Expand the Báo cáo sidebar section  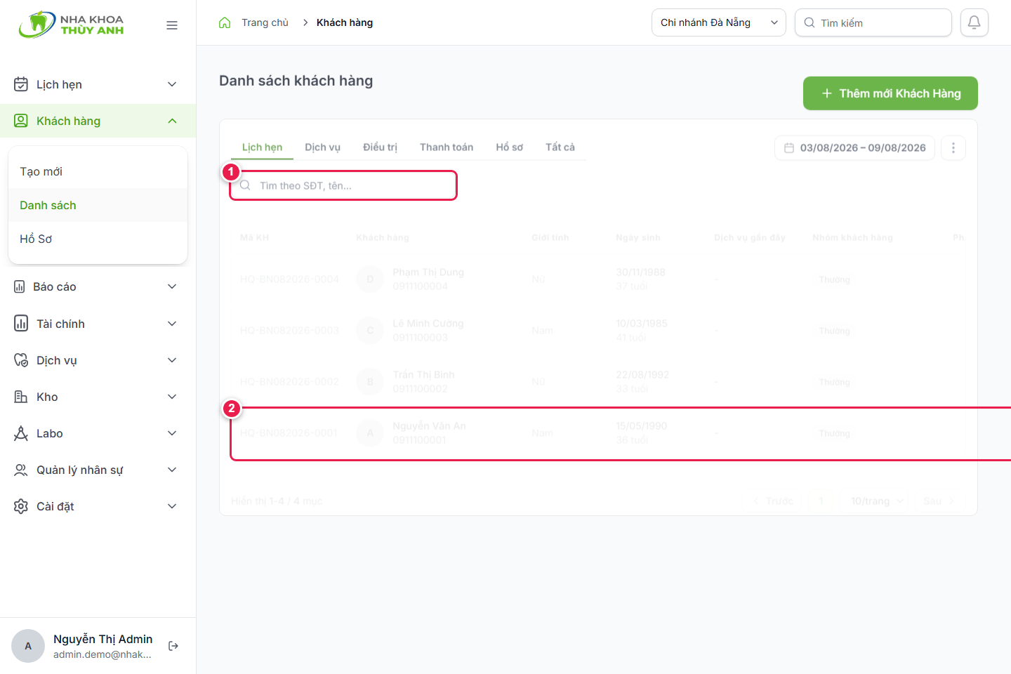pyautogui.click(x=172, y=286)
